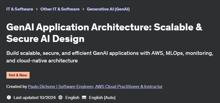Click the 'Created by' label

tap(17, 87)
